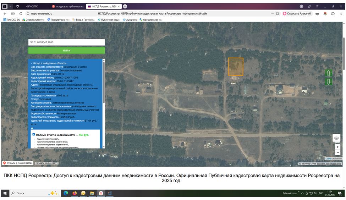This screenshot has height=200, width=346.
Task: Click Открыть в Яндекс Картах button
Action: click(18, 163)
